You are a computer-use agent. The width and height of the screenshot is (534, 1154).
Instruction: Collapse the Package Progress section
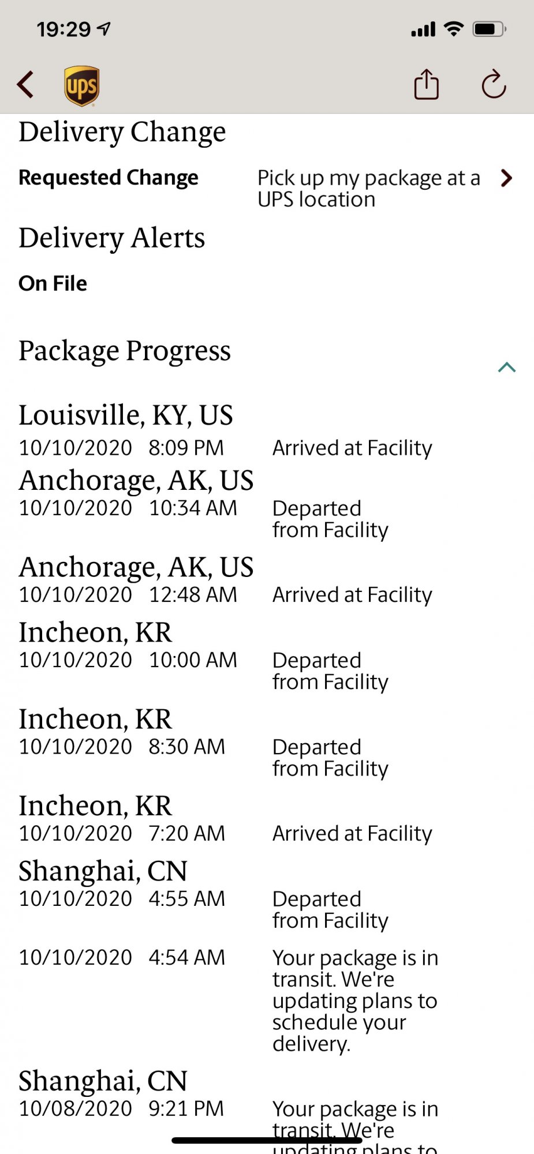pyautogui.click(x=507, y=368)
